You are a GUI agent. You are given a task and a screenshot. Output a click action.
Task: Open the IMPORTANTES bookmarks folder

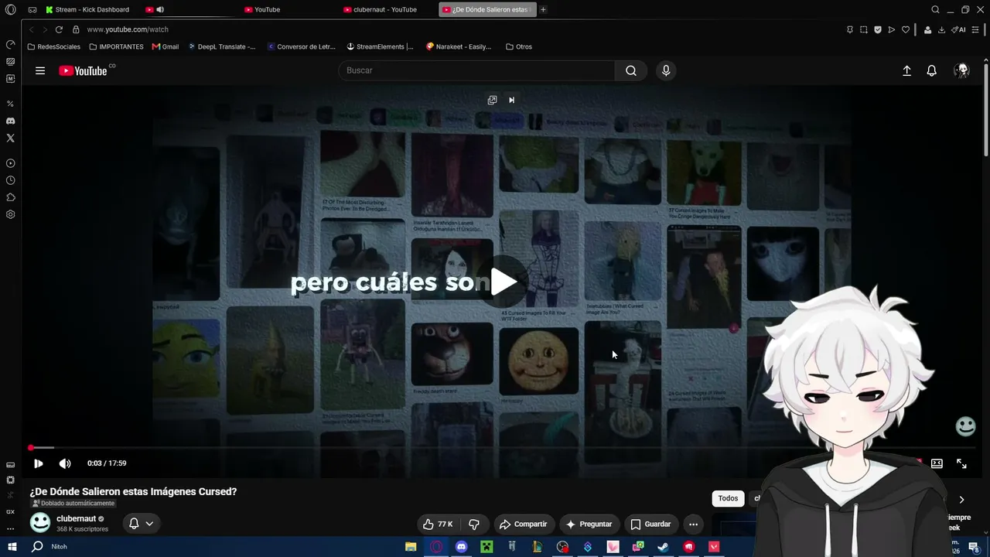[x=116, y=46]
